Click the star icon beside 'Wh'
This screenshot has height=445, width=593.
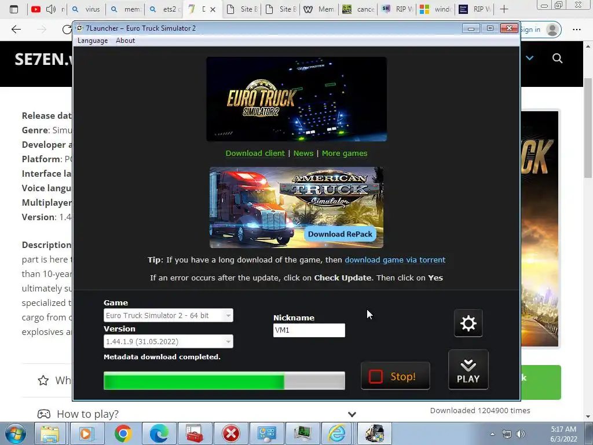[43, 380]
